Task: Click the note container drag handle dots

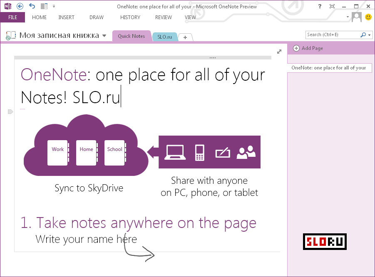Action: 213,57
